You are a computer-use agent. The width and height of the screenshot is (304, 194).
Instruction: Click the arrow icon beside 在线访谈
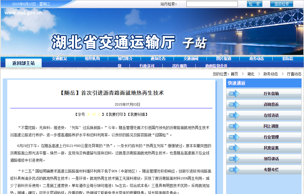coord(234,115)
